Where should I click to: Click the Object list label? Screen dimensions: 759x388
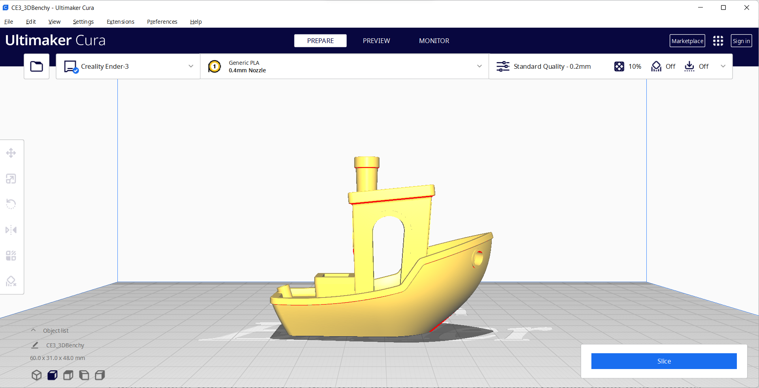point(56,331)
